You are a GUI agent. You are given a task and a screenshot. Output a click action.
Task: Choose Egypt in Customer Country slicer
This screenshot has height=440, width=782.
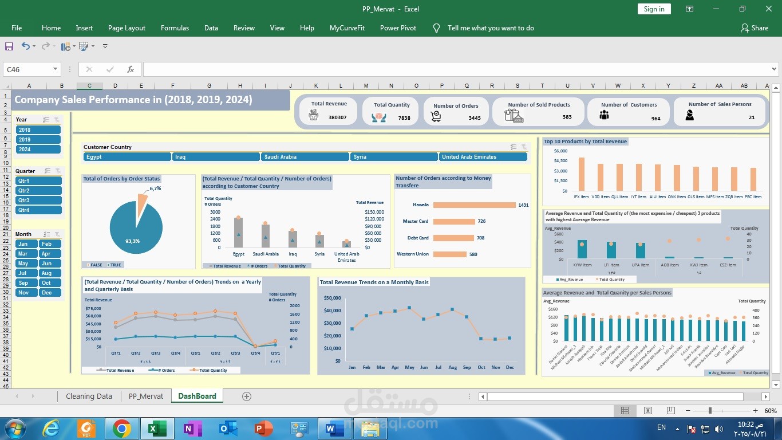pos(127,157)
